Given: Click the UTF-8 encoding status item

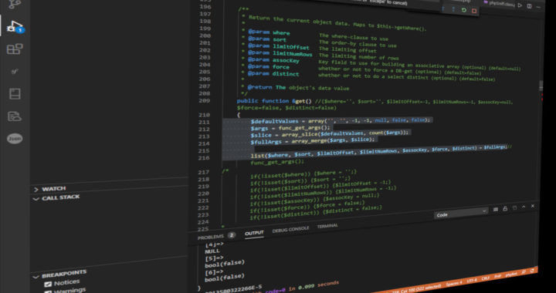Looking at the screenshot, I should (472, 280).
